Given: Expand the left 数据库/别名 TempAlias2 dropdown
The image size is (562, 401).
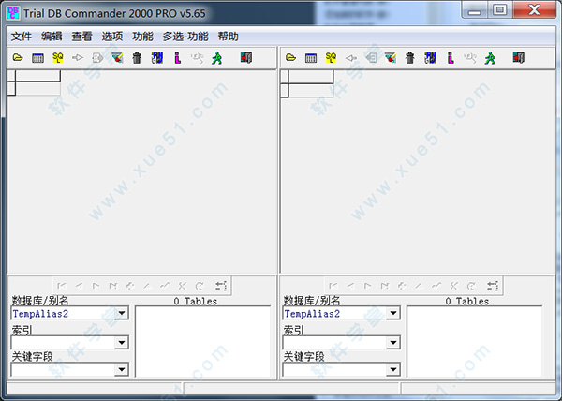Looking at the screenshot, I should 121,315.
